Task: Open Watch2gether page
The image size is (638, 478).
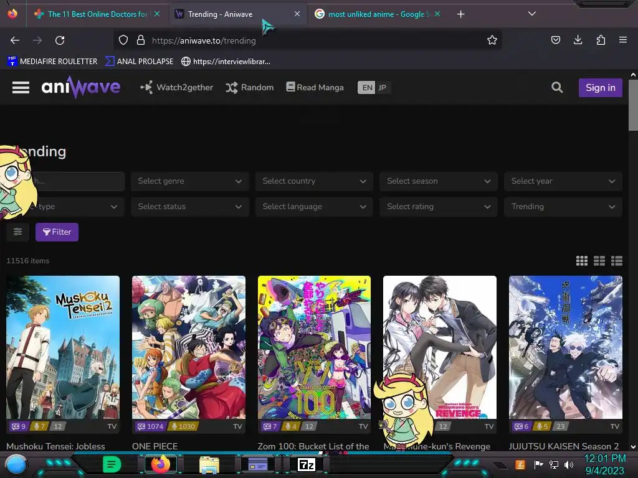Action: point(176,87)
